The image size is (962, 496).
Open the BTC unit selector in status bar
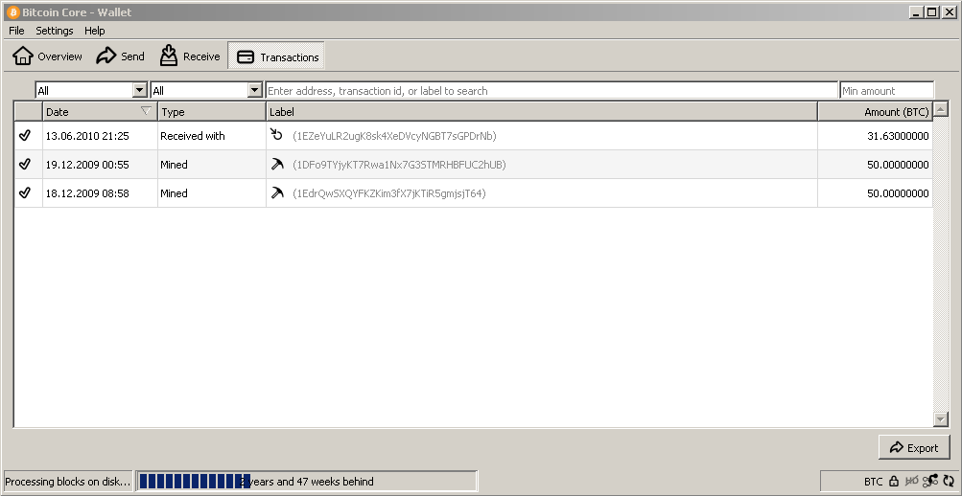(873, 482)
